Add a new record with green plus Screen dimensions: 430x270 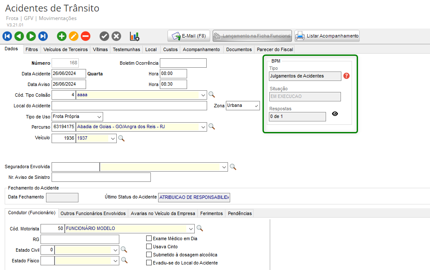click(x=62, y=36)
